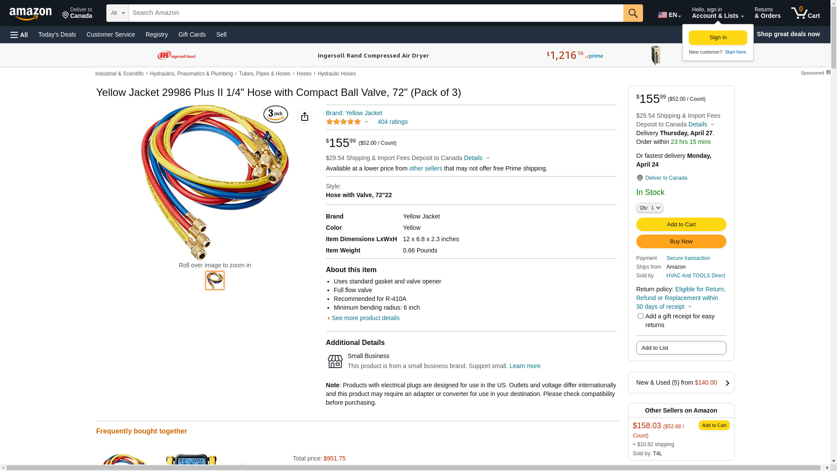The height and width of the screenshot is (471, 837).
Task: Open the All hamburger menu
Action: tap(19, 34)
